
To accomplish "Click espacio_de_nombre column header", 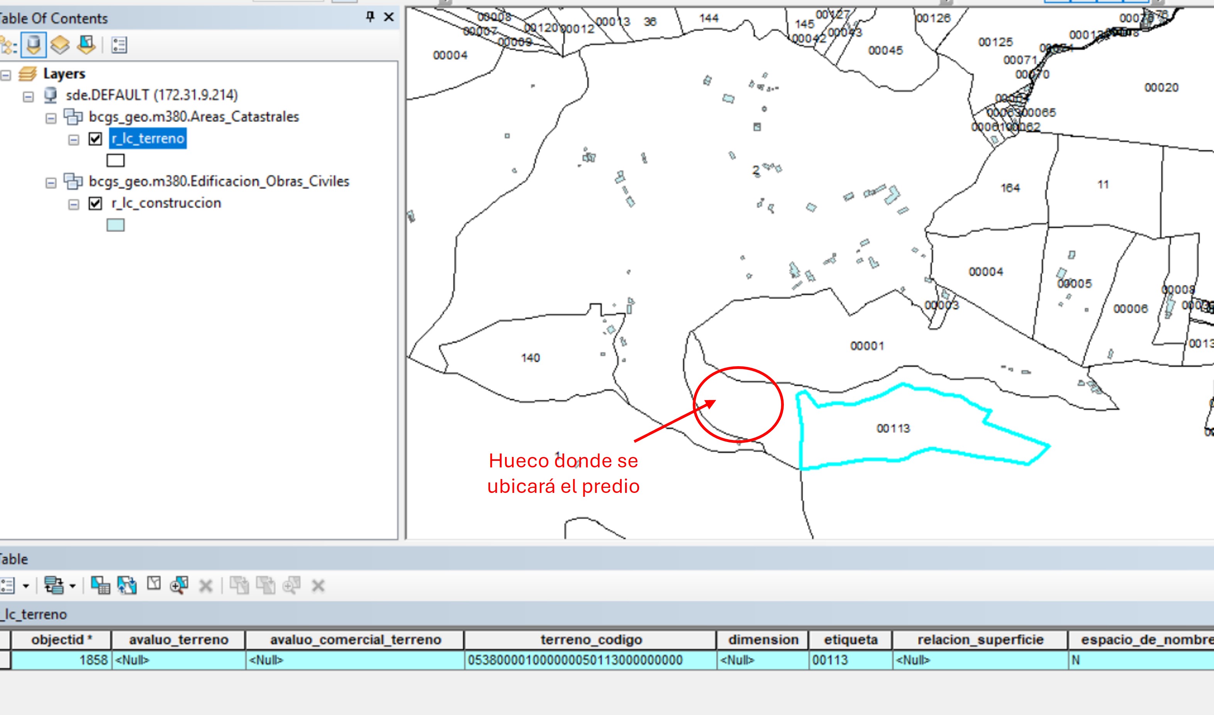I will point(1141,640).
